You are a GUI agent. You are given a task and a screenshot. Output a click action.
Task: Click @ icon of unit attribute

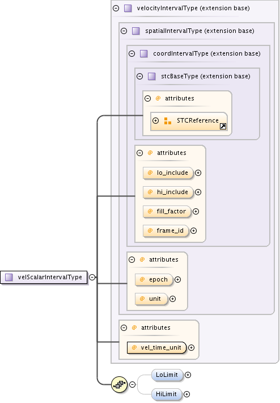point(142,299)
